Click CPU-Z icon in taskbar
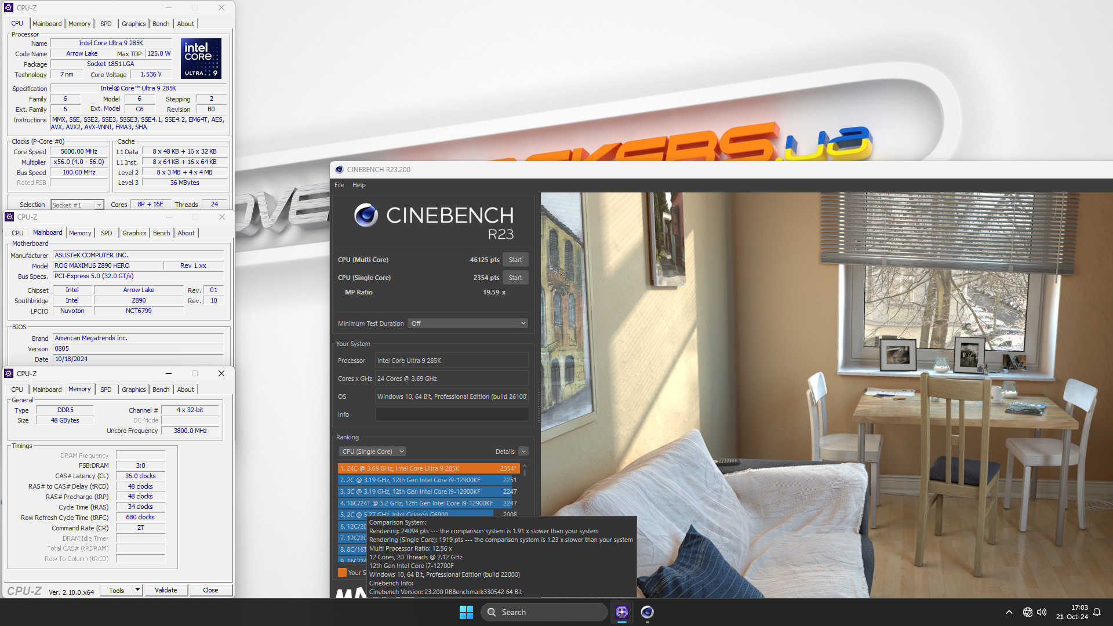This screenshot has height=626, width=1113. click(622, 612)
